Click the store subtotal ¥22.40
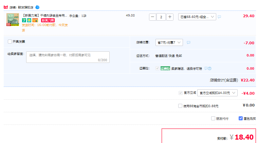The image size is (258, 143). (247, 80)
